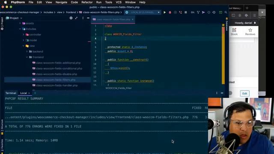
Task: Hide the Terminal panel
Action: (222, 93)
